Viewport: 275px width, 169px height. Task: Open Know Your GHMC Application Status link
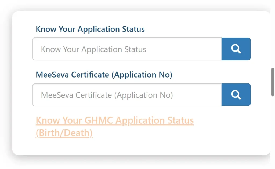tap(115, 120)
